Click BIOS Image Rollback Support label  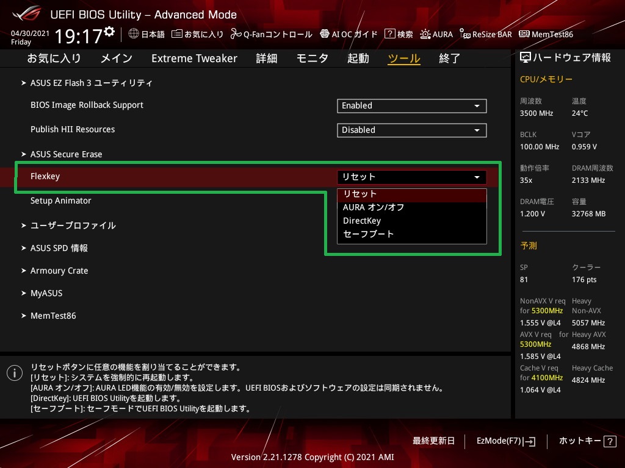point(87,105)
